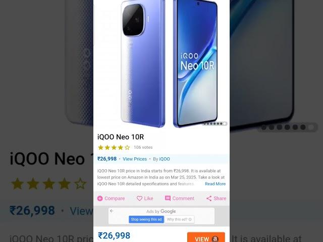Click Why this ad? button
The height and width of the screenshot is (242, 323).
180,219
